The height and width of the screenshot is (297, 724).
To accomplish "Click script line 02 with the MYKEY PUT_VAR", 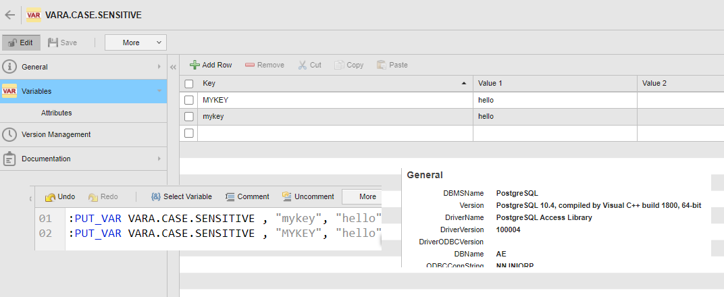I will click(226, 233).
